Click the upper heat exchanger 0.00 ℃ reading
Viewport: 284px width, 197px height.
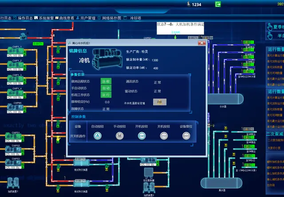(x=80, y=159)
